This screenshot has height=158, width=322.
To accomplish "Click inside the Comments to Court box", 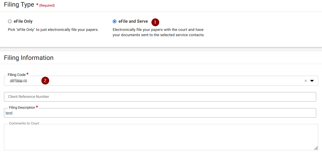I will (x=161, y=137).
